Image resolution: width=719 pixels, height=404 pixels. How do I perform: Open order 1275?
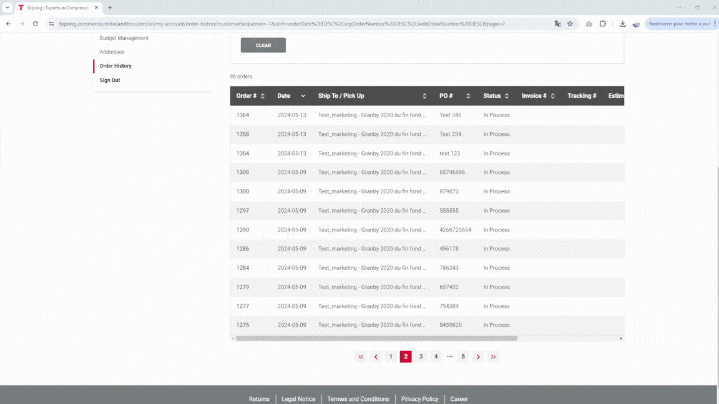click(x=243, y=325)
